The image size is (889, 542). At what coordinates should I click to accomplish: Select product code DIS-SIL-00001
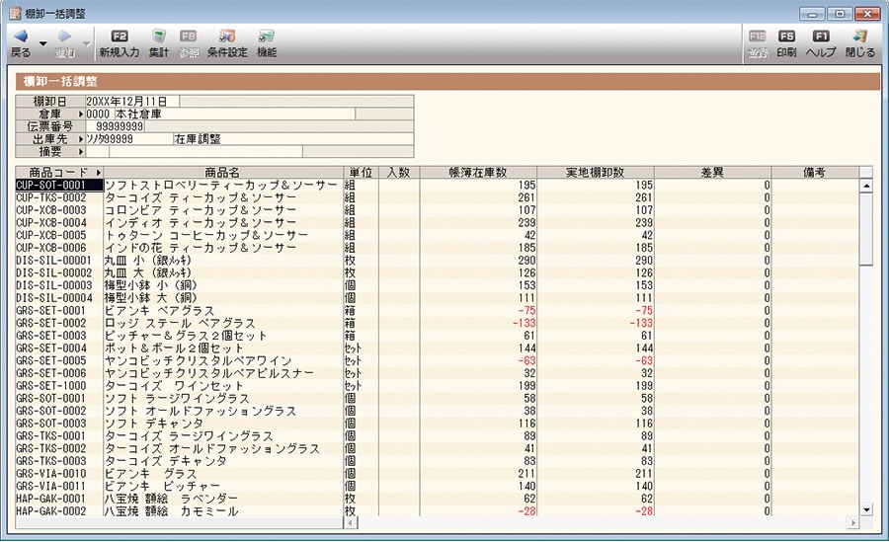(54, 261)
